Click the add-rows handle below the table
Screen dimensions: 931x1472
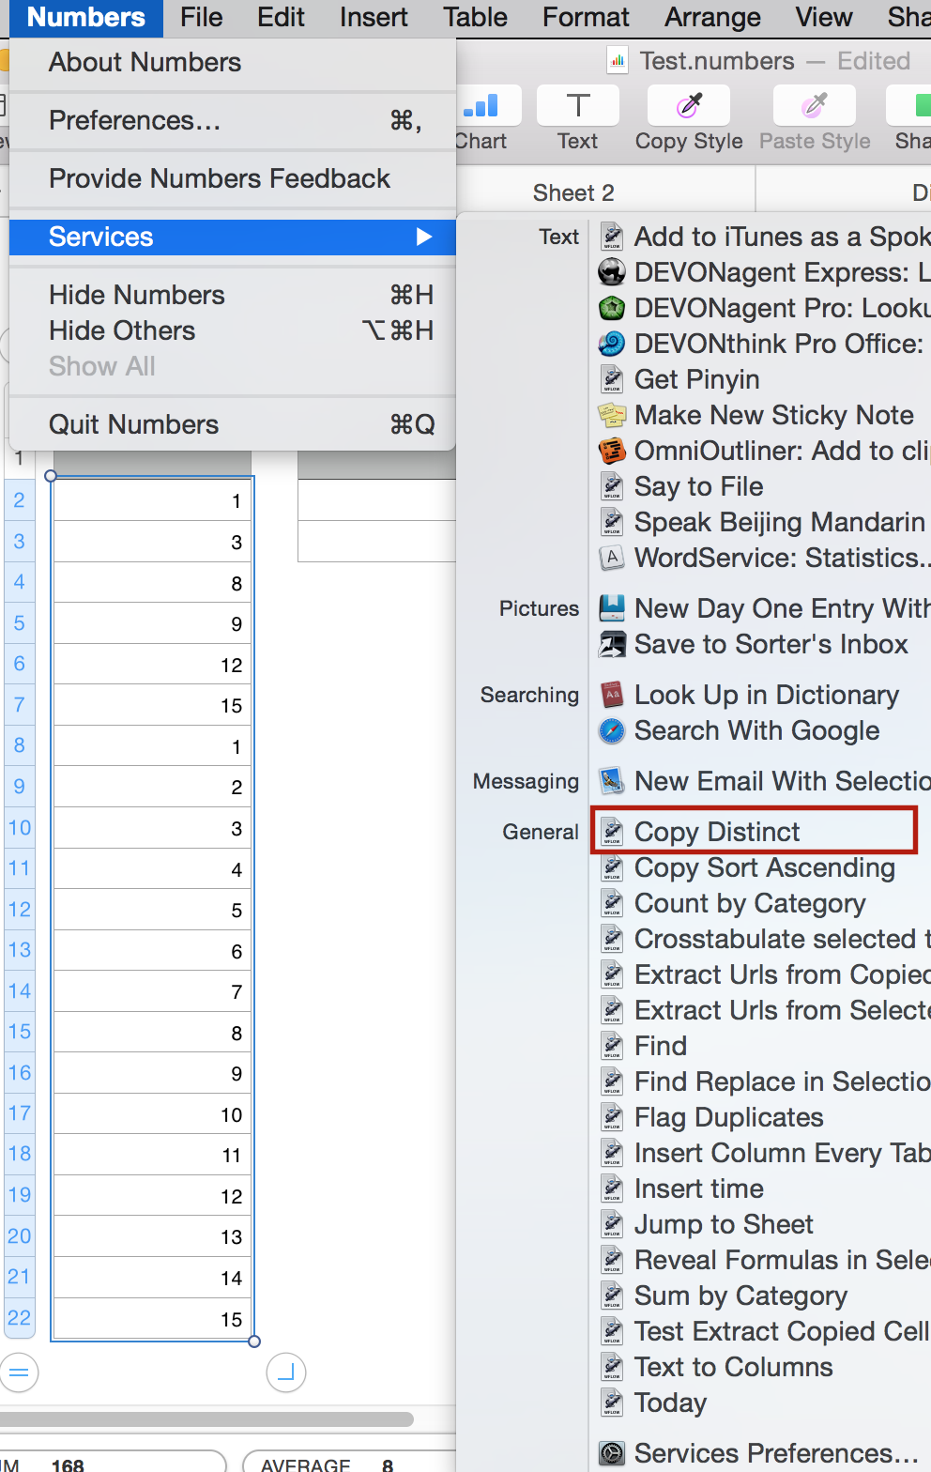tap(19, 1373)
